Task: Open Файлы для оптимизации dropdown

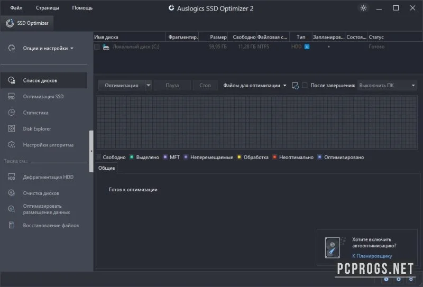Action: 255,86
